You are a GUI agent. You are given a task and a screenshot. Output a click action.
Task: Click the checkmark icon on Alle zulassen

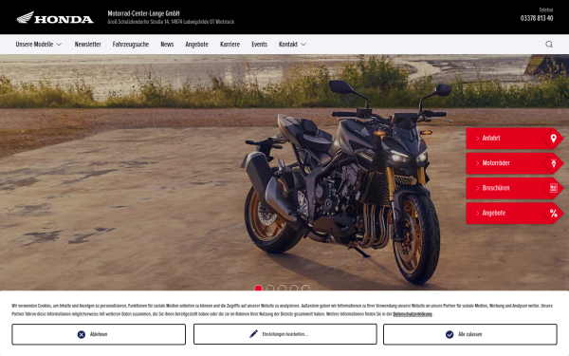point(450,334)
